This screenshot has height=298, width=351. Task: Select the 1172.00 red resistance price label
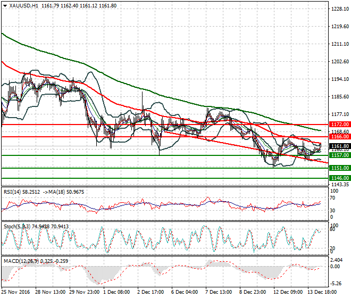[x=340, y=125]
